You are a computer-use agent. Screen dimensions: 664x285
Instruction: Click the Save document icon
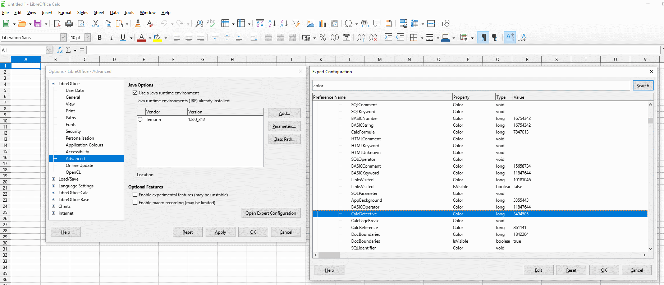tap(38, 24)
